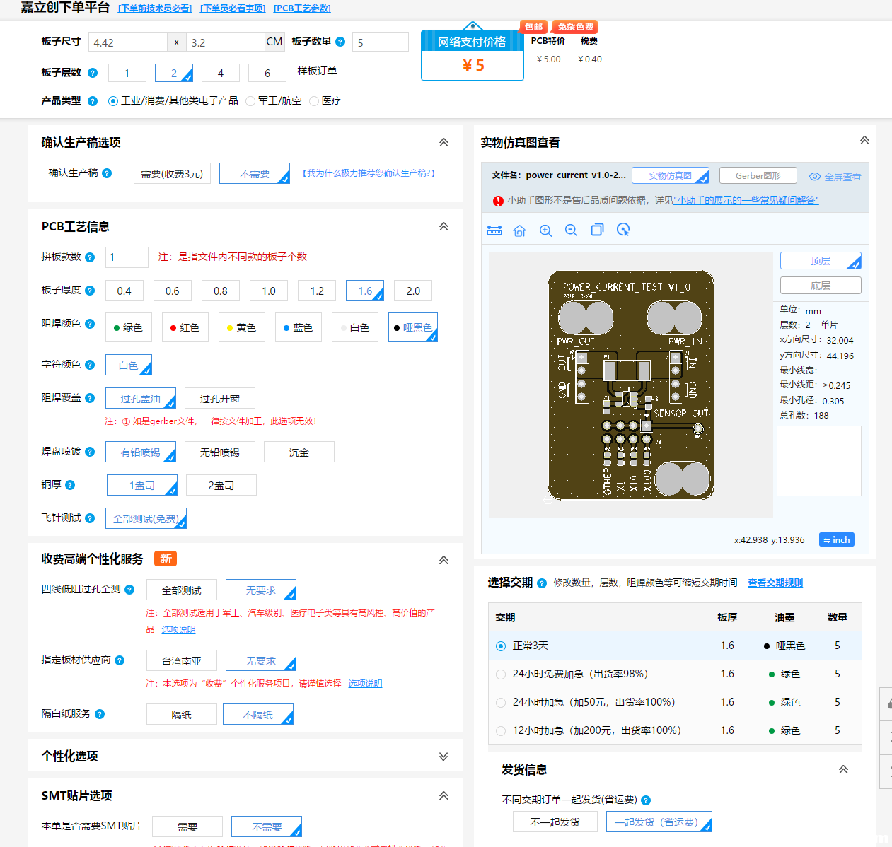Image resolution: width=892 pixels, height=847 pixels.
Task: Expand the 个性化选项 section
Action: point(444,756)
